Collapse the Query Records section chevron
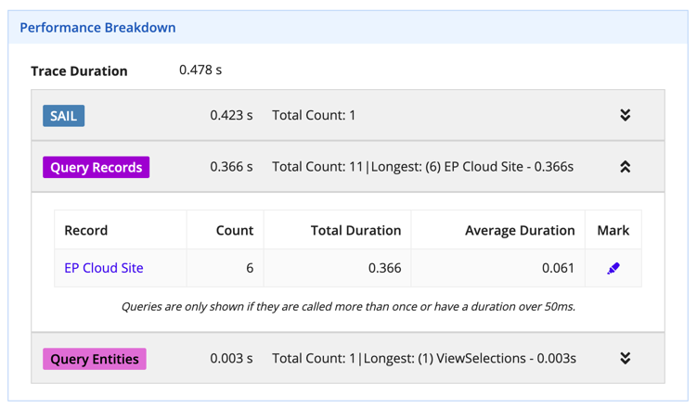This screenshot has height=408, width=697. coord(625,167)
